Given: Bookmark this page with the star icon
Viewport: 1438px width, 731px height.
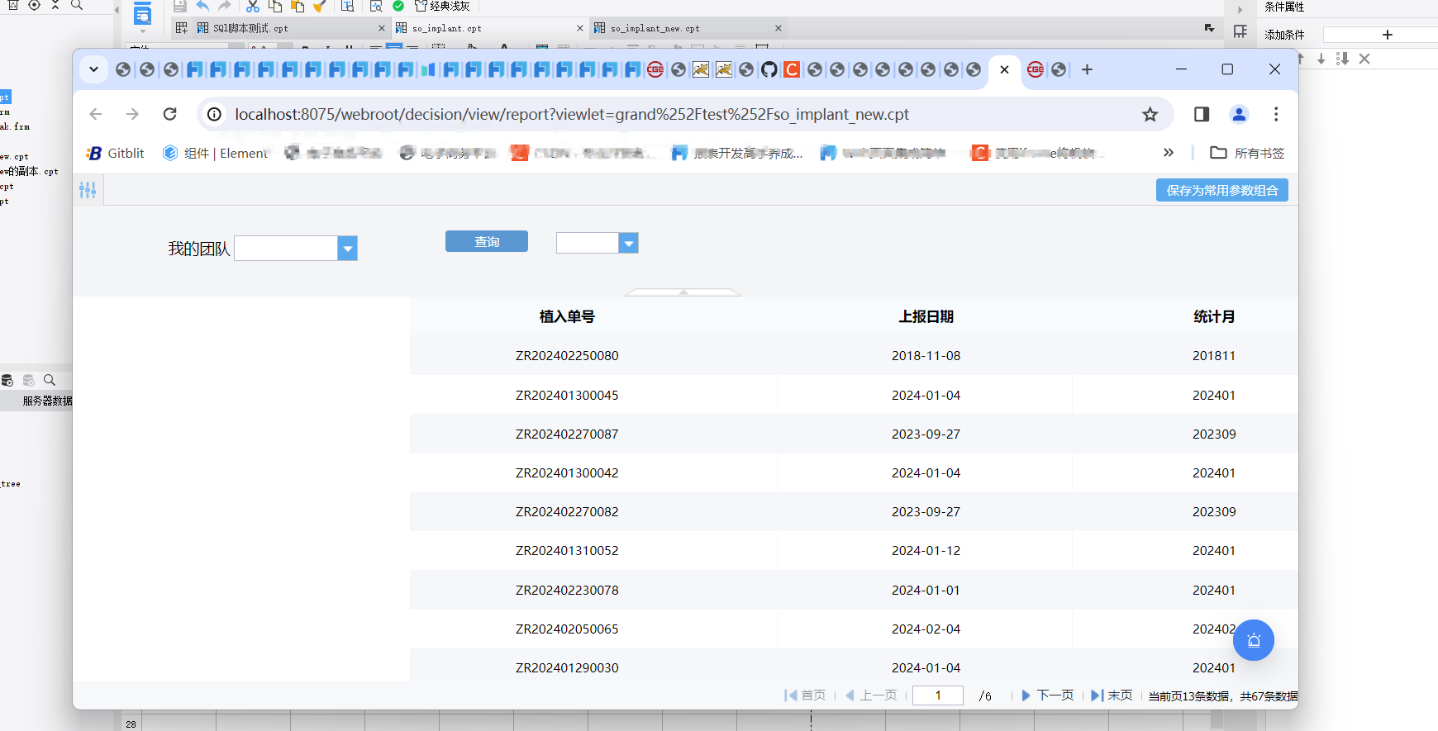Looking at the screenshot, I should 1150,115.
